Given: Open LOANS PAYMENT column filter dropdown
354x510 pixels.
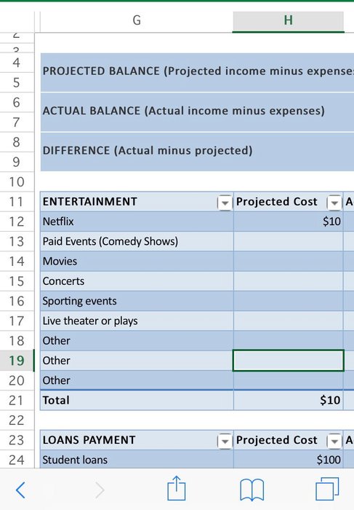Looking at the screenshot, I should click(x=225, y=441).
